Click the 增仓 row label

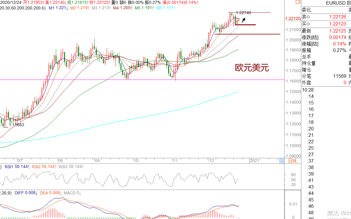click(x=306, y=70)
